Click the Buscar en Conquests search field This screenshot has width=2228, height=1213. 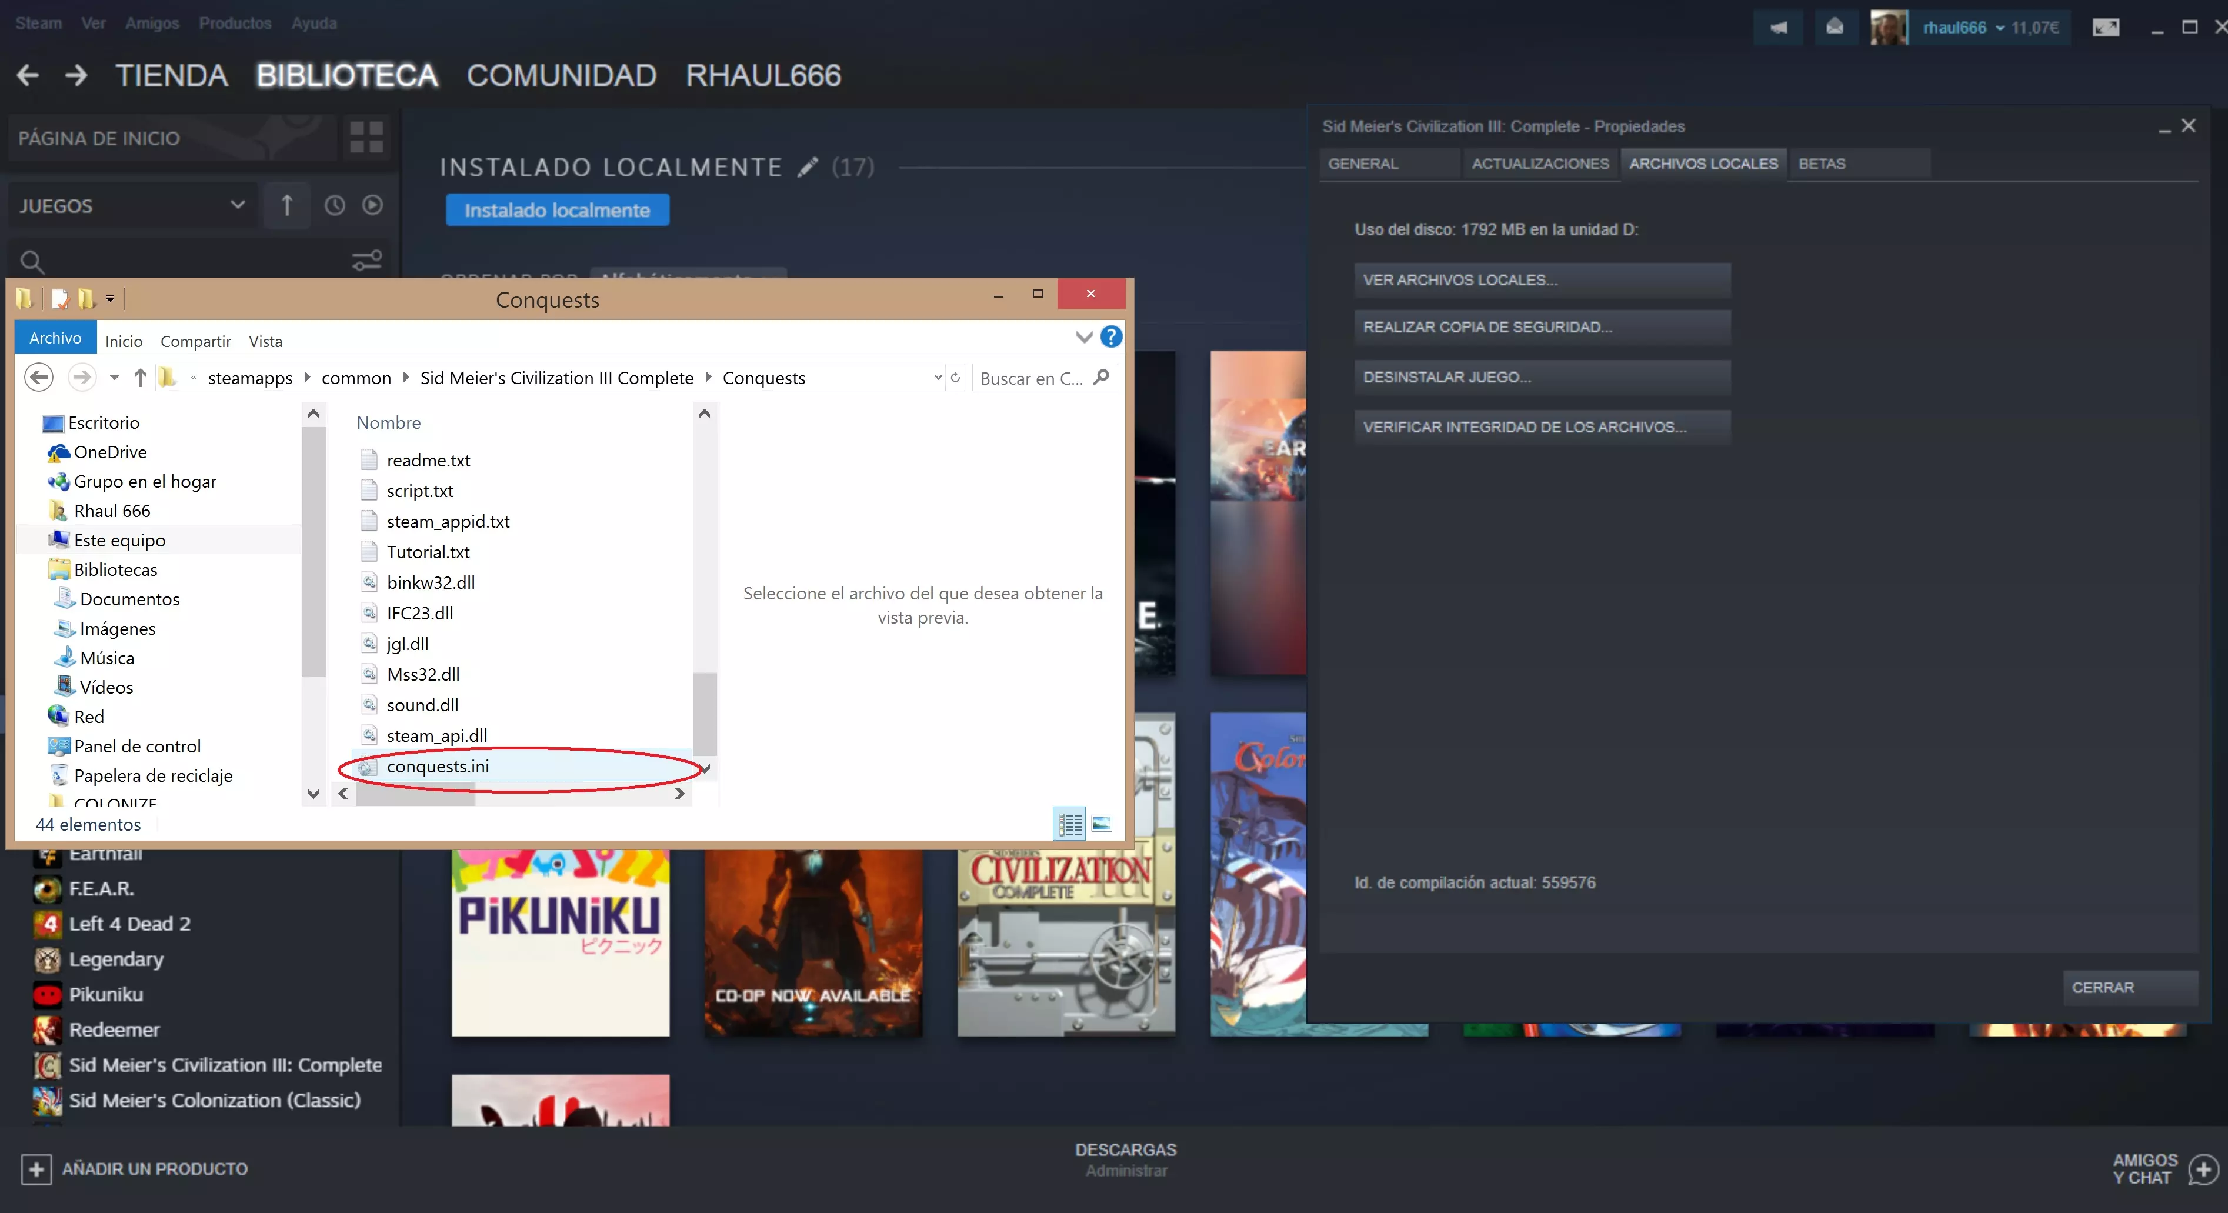pos(1033,378)
